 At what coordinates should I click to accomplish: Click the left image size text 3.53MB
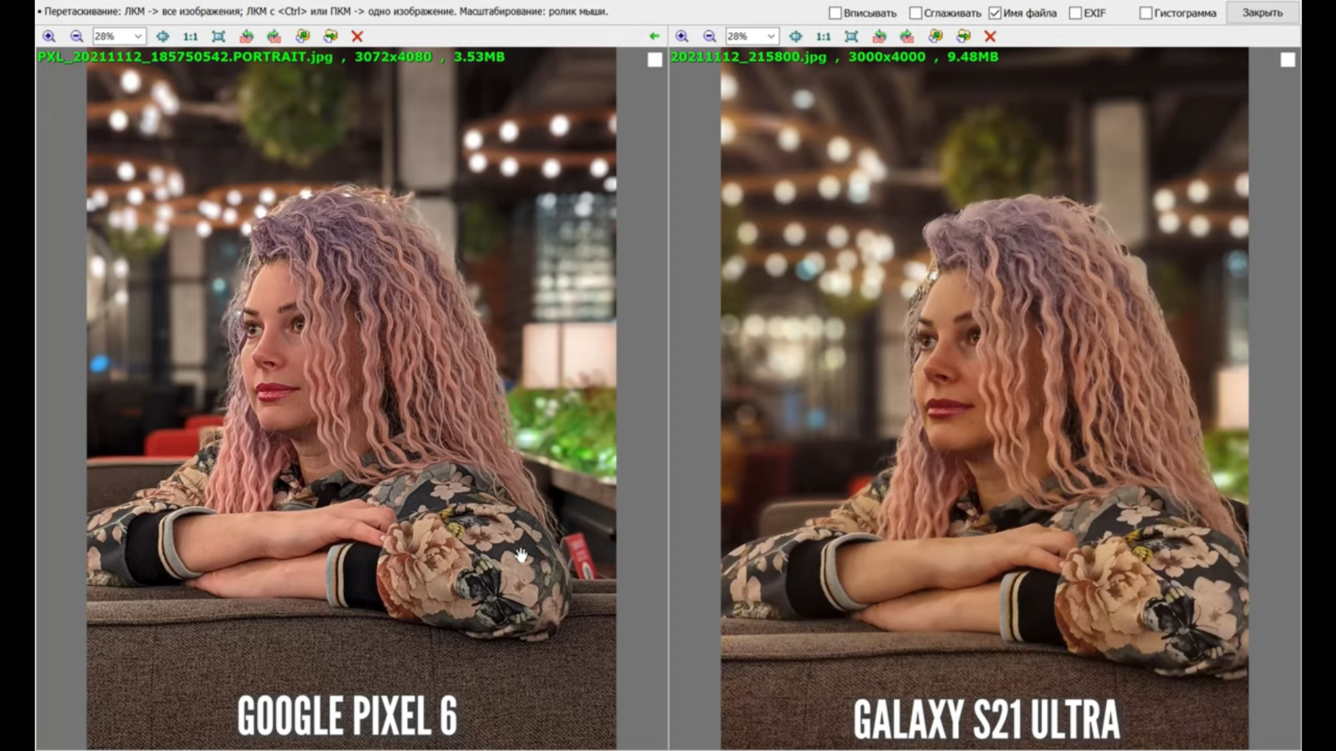[479, 57]
